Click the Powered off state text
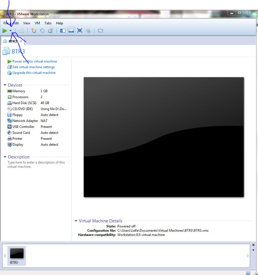This screenshot has width=258, height=275. (126, 226)
